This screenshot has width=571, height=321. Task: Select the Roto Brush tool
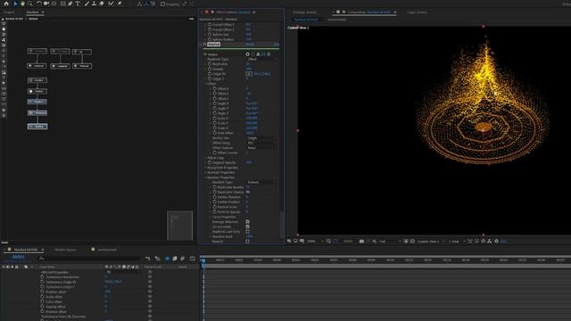[111, 4]
